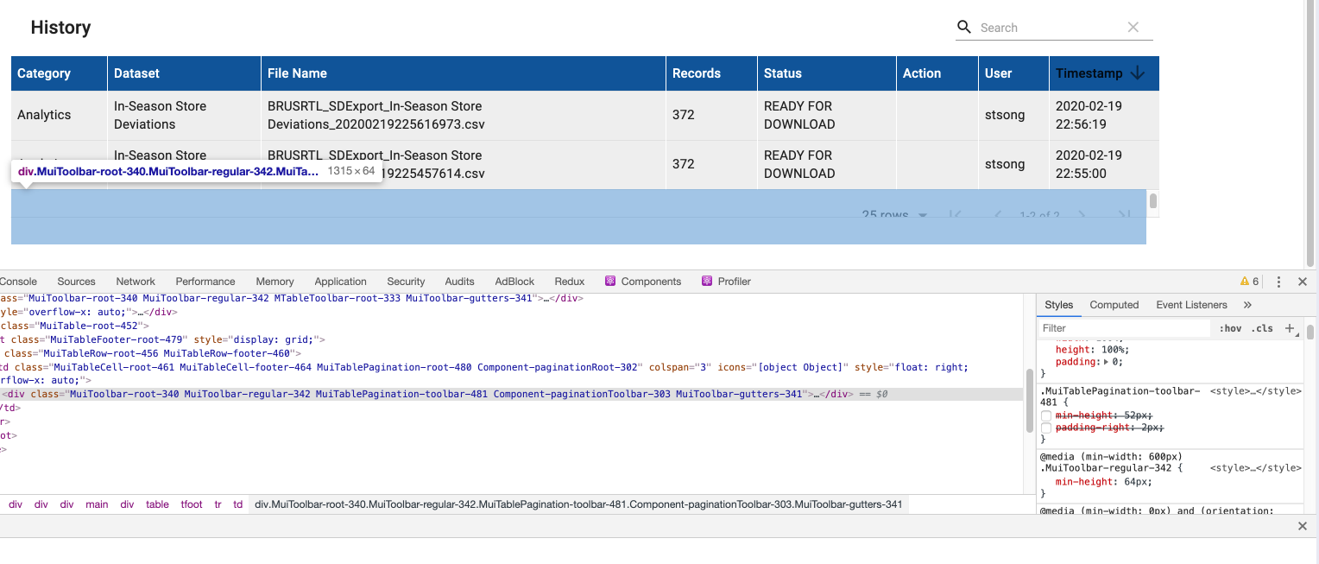This screenshot has width=1319, height=564.
Task: Open the Memory tab in DevTools
Action: tap(275, 282)
